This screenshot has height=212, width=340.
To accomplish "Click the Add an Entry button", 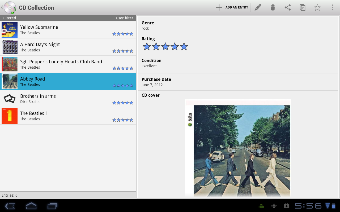I will [232, 7].
